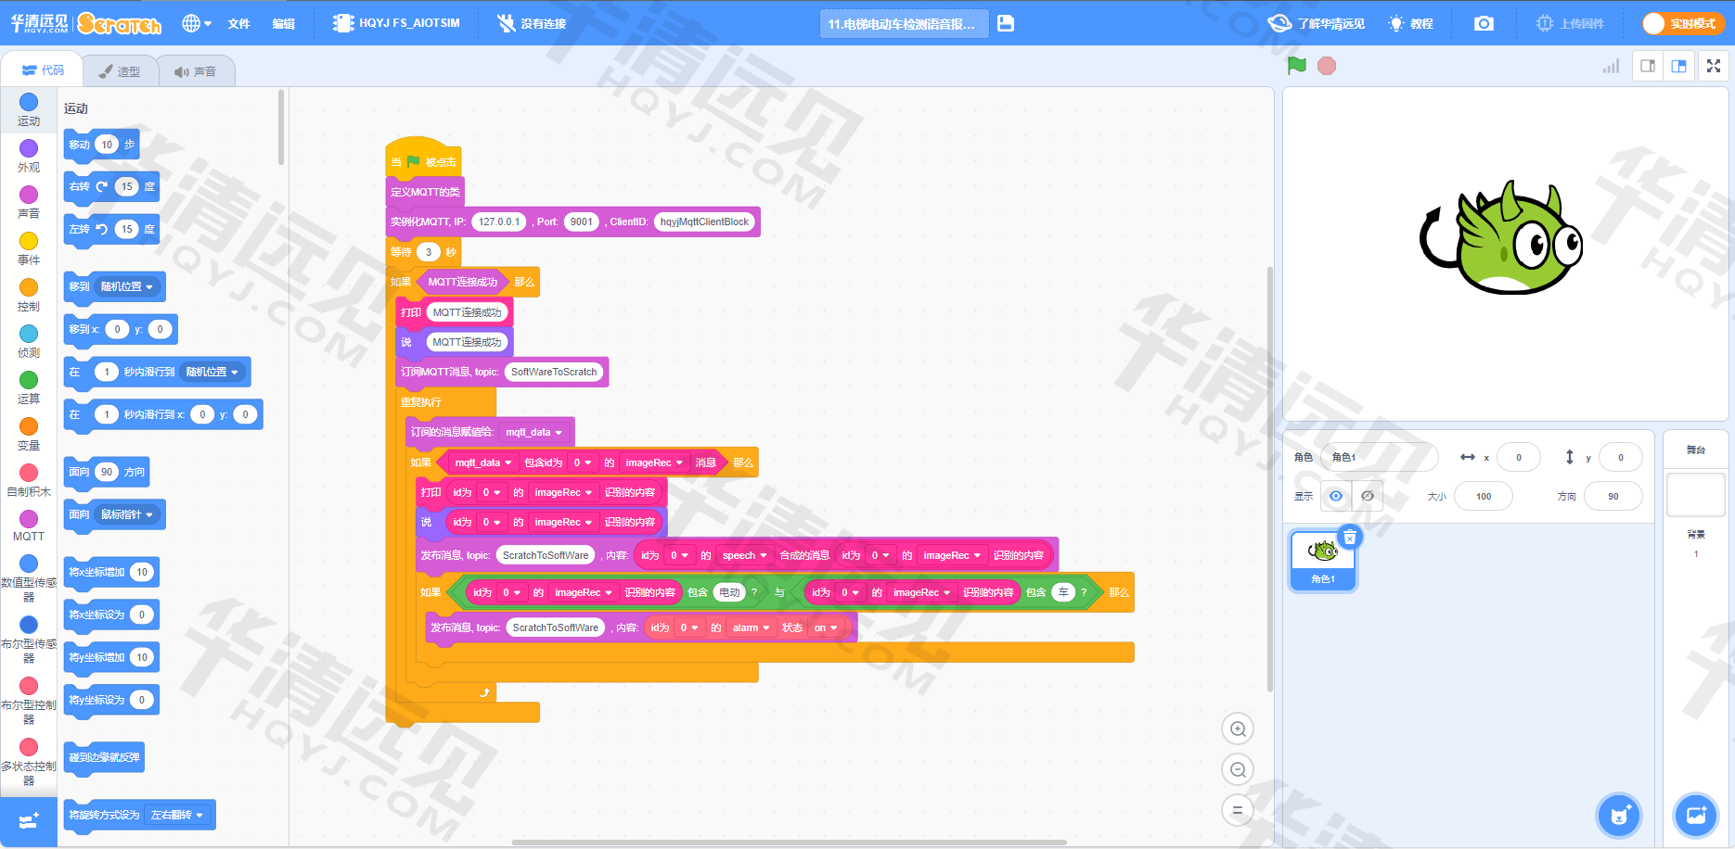Viewport: 1735px width, 849px height.
Task: Switch to the 造型 tab
Action: coord(120,71)
